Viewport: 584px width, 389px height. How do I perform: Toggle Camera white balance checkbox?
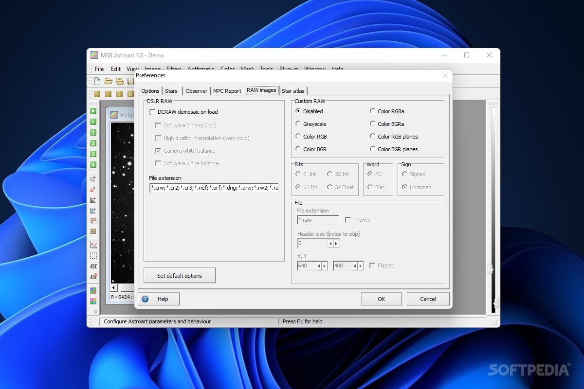[x=158, y=151]
